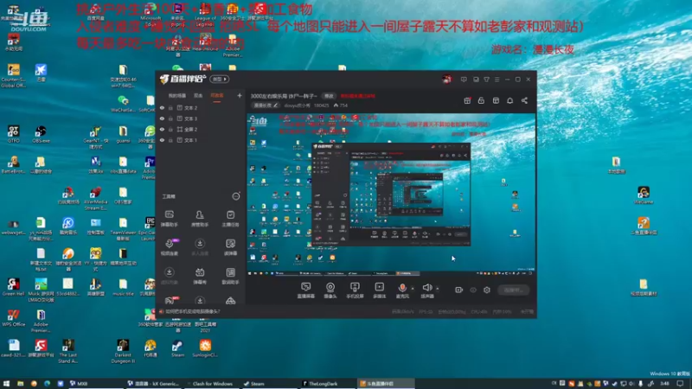The width and height of the screenshot is (692, 389).
Task: Click the stream preview canvas
Action: 391,194
